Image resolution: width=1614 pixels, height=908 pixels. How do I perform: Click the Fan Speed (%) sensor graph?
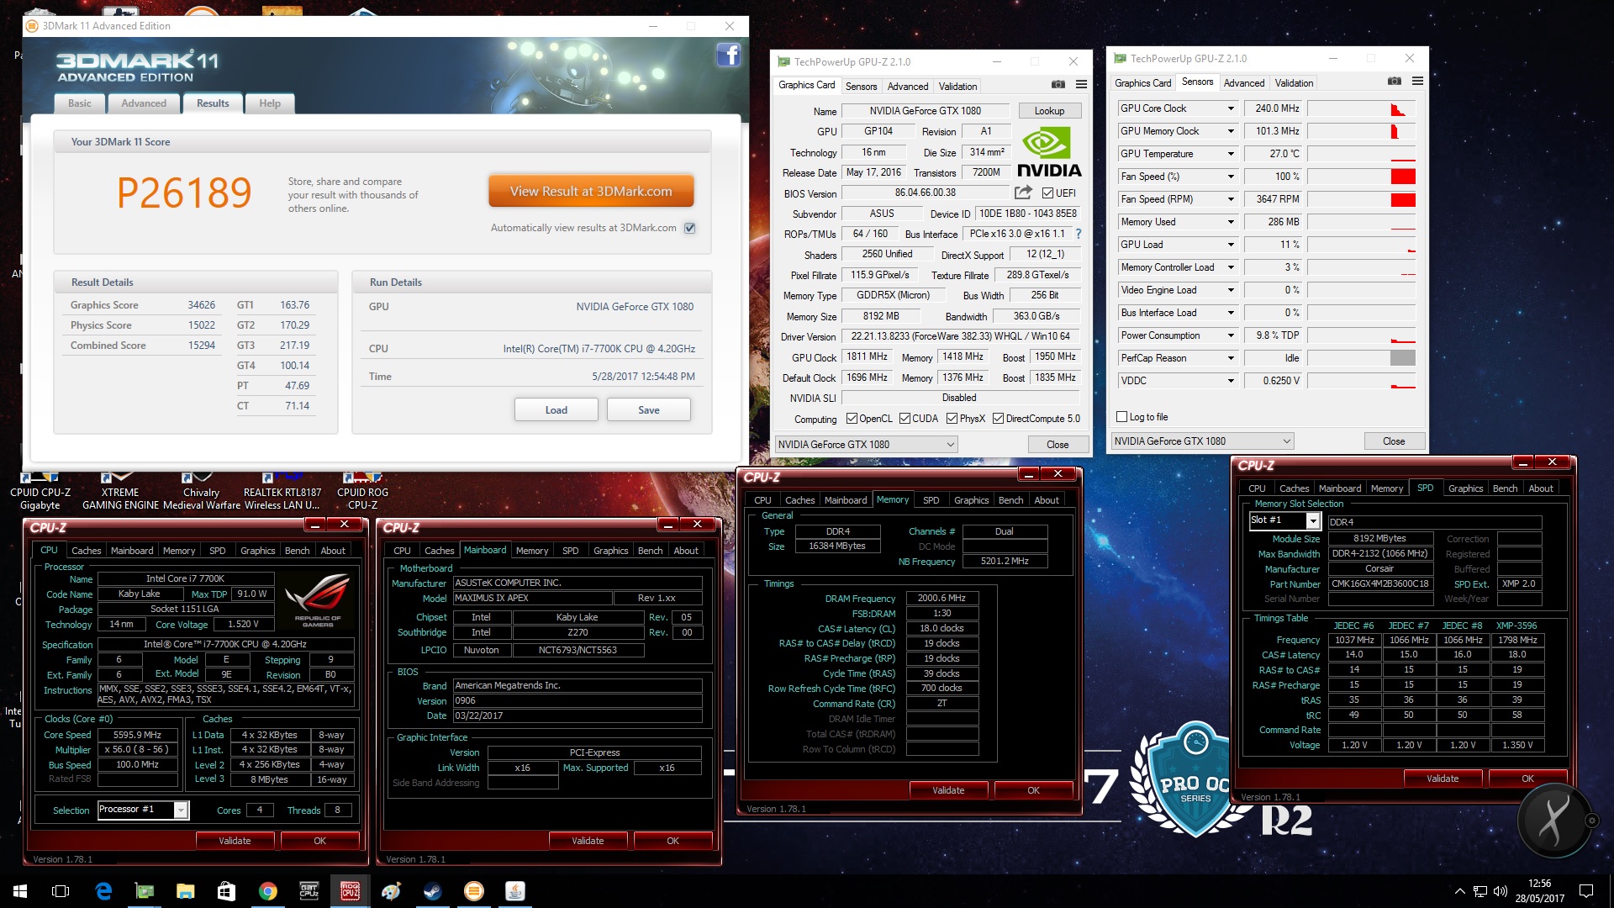tap(1361, 177)
